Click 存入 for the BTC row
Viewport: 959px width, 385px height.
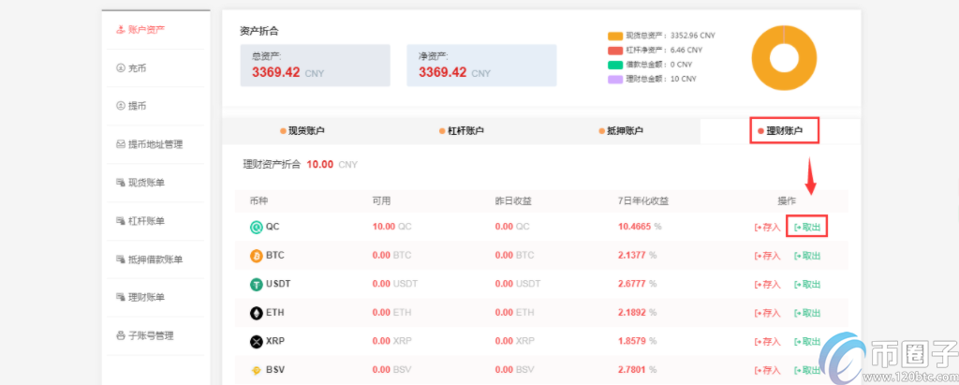767,256
